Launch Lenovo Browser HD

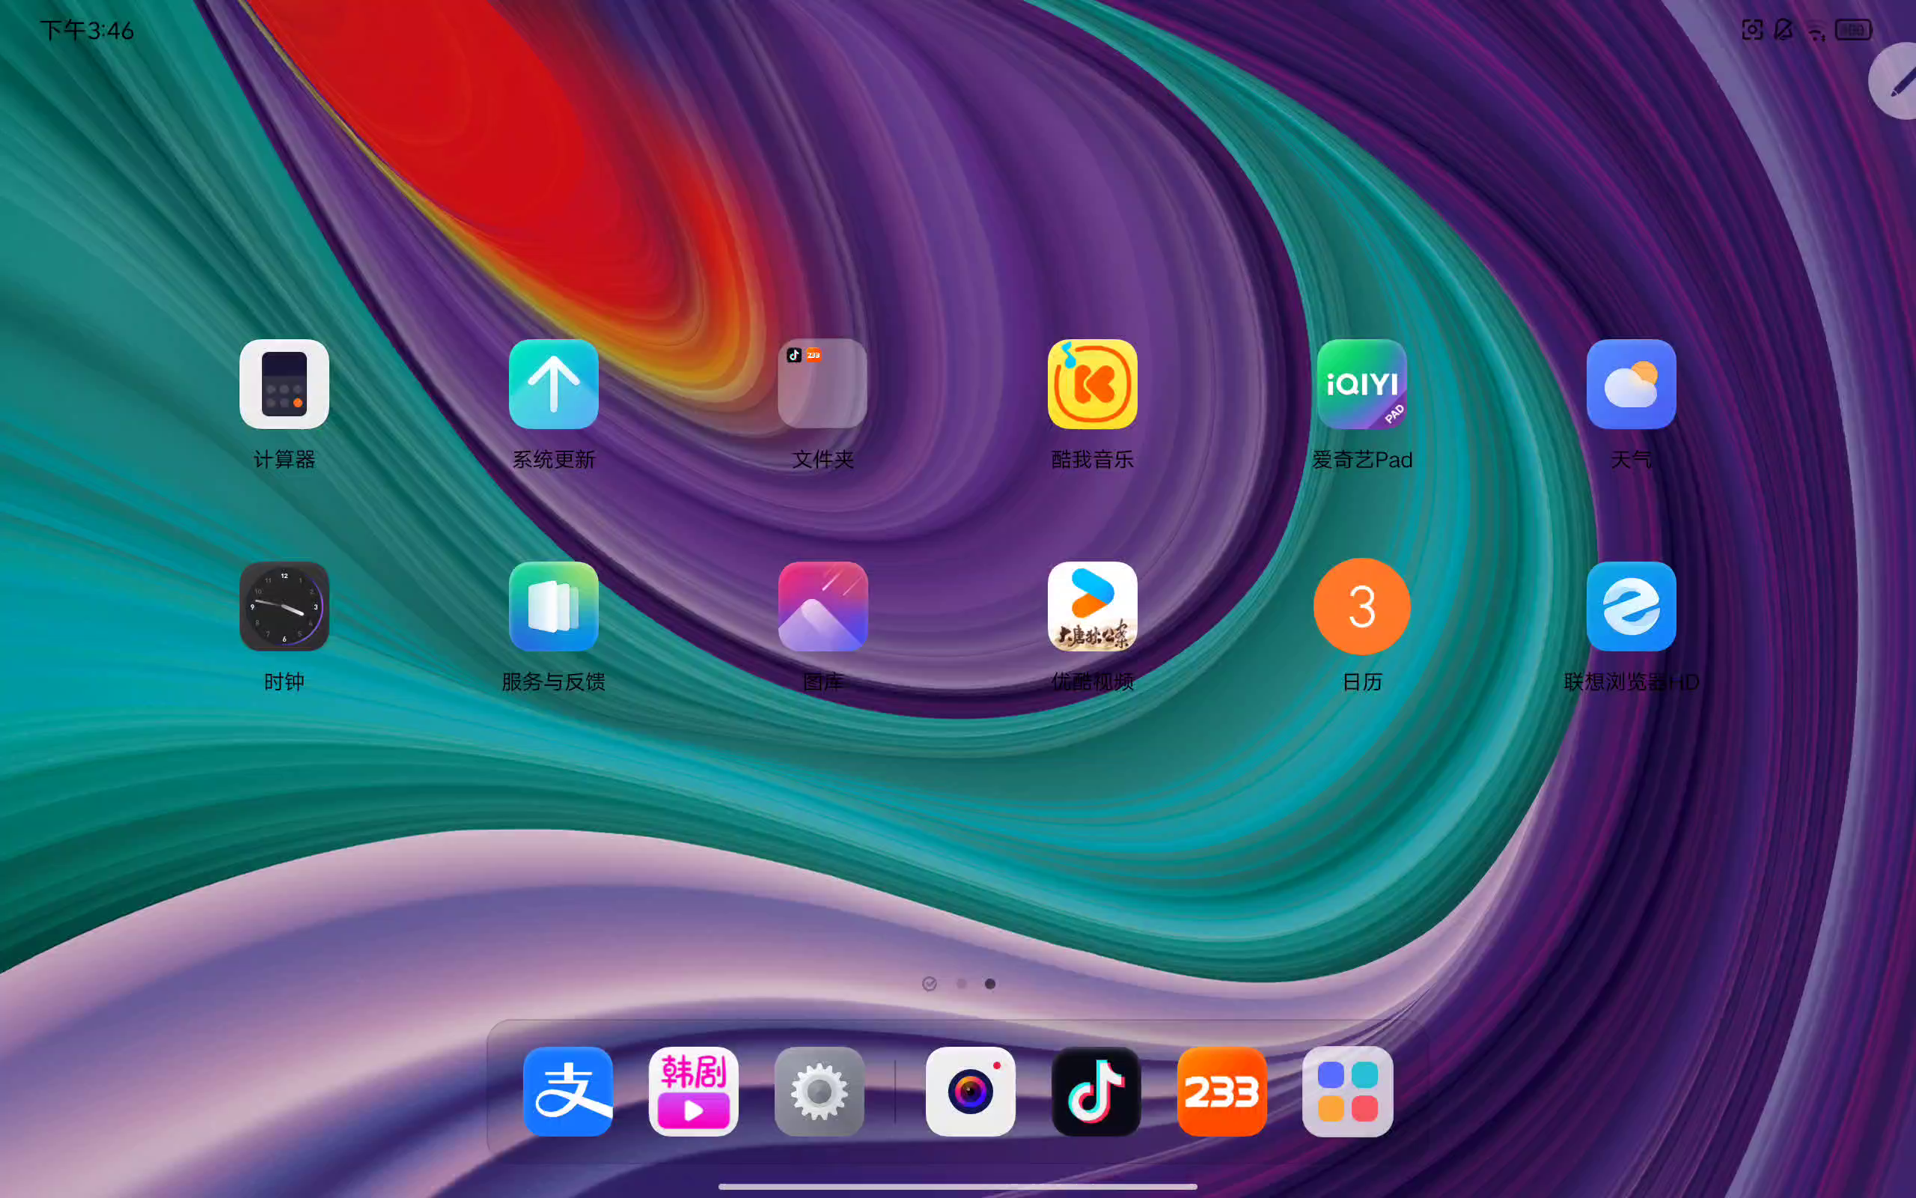coord(1631,606)
